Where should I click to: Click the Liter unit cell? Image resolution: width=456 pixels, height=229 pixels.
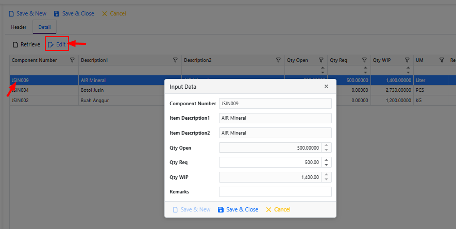coord(431,80)
